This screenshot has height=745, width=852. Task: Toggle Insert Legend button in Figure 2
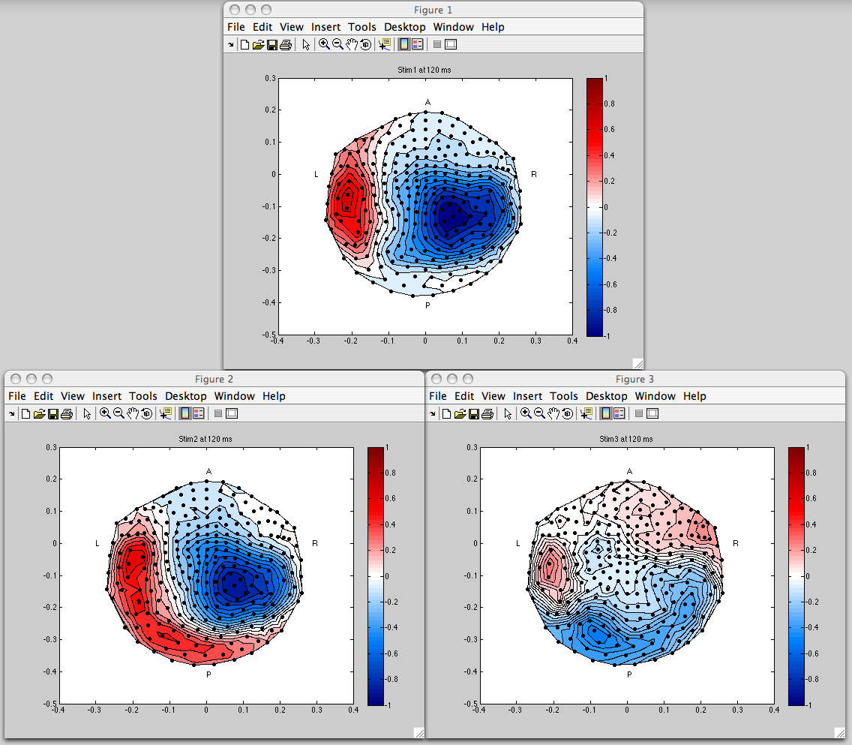199,413
